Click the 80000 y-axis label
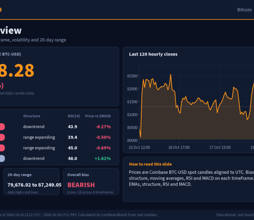This screenshot has width=254, height=220. pos(132,140)
